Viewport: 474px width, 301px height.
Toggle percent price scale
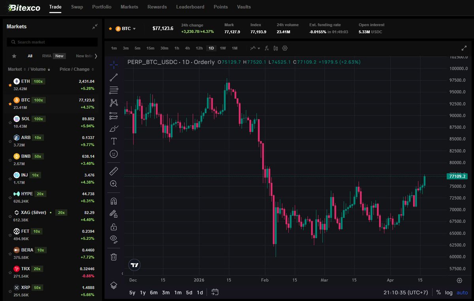(x=438, y=292)
